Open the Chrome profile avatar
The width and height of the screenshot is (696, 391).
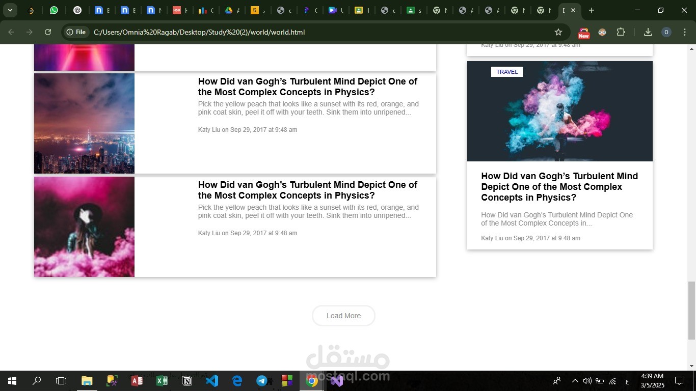coord(666,32)
